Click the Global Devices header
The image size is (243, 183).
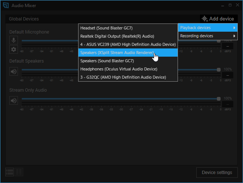tap(24, 19)
